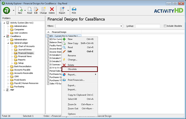
Task: Select the 'B/S - Current Per to Same Per' row
Action: tap(64, 36)
